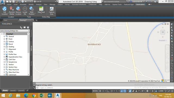Toggle the drawing grid display
Image resolution: width=174 pixels, height=98 pixels.
pos(100,91)
